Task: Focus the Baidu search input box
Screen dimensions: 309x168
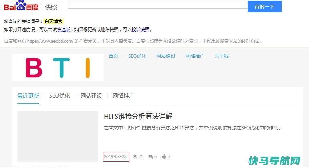Action: click(x=158, y=5)
